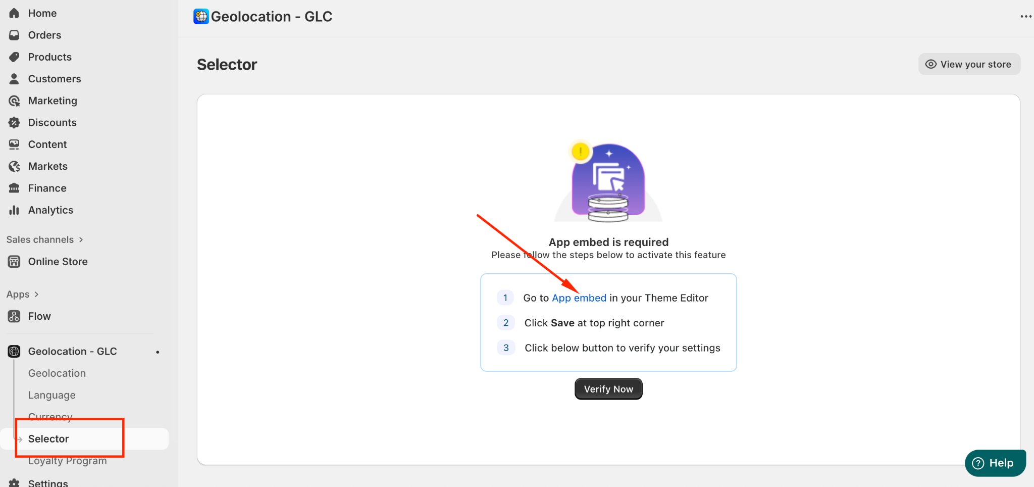This screenshot has width=1034, height=487.
Task: Click the Geolocation - GLC header logo
Action: pyautogui.click(x=201, y=17)
